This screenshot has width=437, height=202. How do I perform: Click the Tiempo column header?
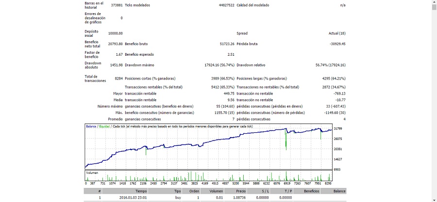(141, 191)
